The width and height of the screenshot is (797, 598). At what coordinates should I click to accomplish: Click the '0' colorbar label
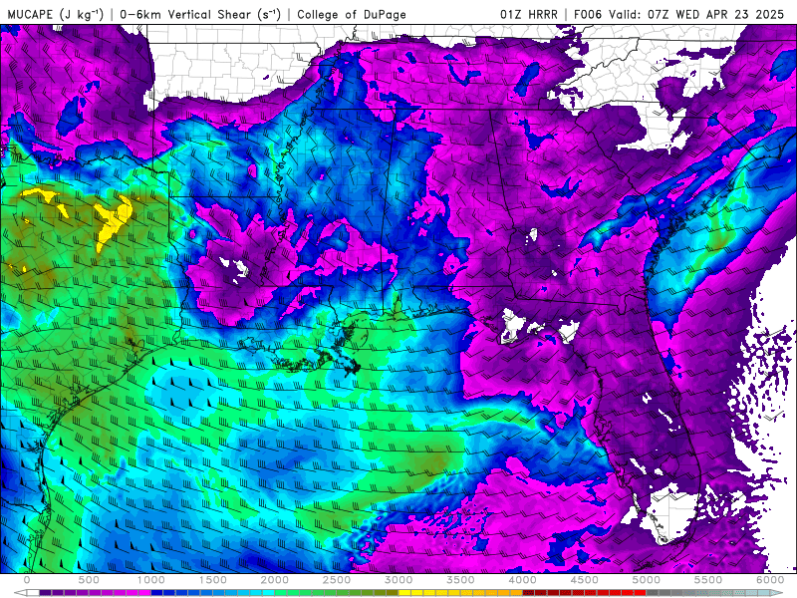coord(27,580)
